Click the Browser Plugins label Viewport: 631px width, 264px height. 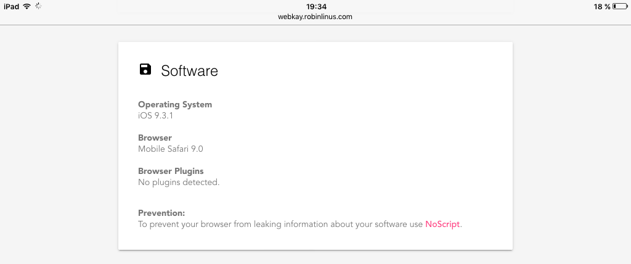click(x=171, y=171)
